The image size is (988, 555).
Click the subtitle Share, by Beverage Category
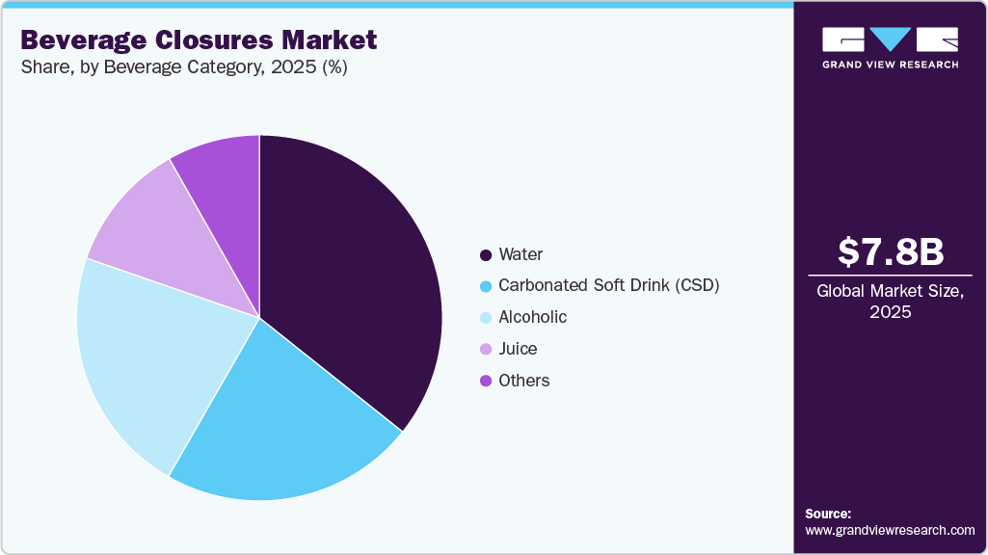pos(184,66)
